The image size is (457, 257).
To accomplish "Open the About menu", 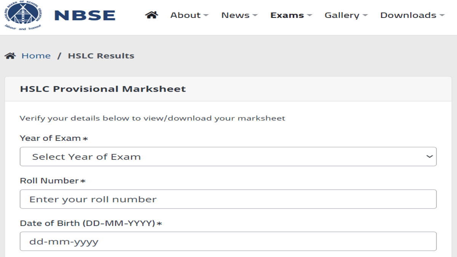I will (189, 15).
